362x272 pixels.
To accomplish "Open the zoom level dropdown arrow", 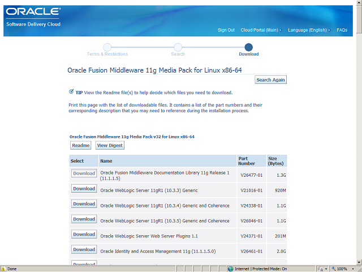I will 353,269.
